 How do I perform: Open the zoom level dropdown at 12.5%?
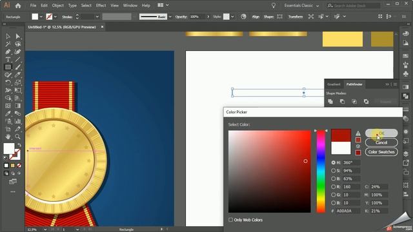pyautogui.click(x=45, y=229)
